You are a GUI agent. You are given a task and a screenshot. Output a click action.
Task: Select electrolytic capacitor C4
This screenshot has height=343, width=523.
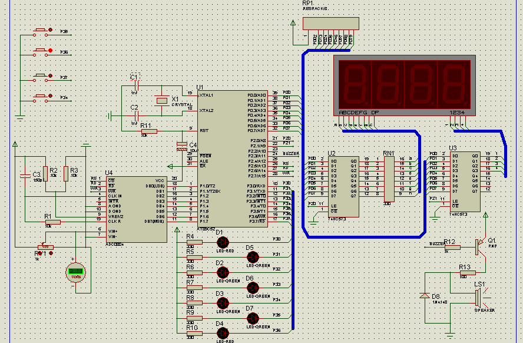[182, 146]
